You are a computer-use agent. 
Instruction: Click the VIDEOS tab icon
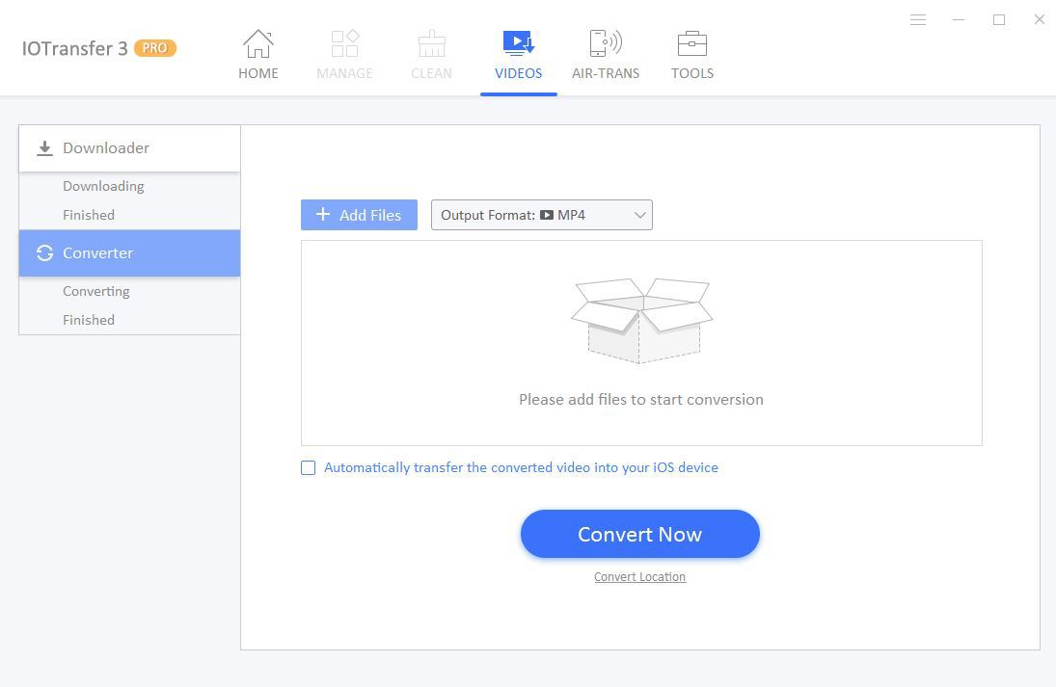coord(518,44)
